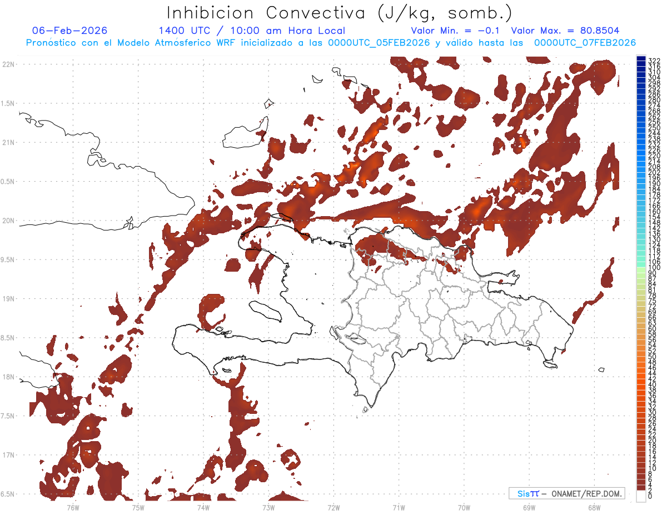Image resolution: width=667 pixels, height=515 pixels.
Task: Click the white swatch at the color scale bottom
Action: pyautogui.click(x=641, y=496)
